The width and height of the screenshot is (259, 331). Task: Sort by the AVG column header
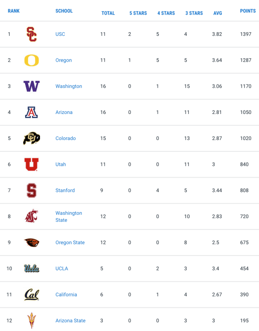(218, 13)
